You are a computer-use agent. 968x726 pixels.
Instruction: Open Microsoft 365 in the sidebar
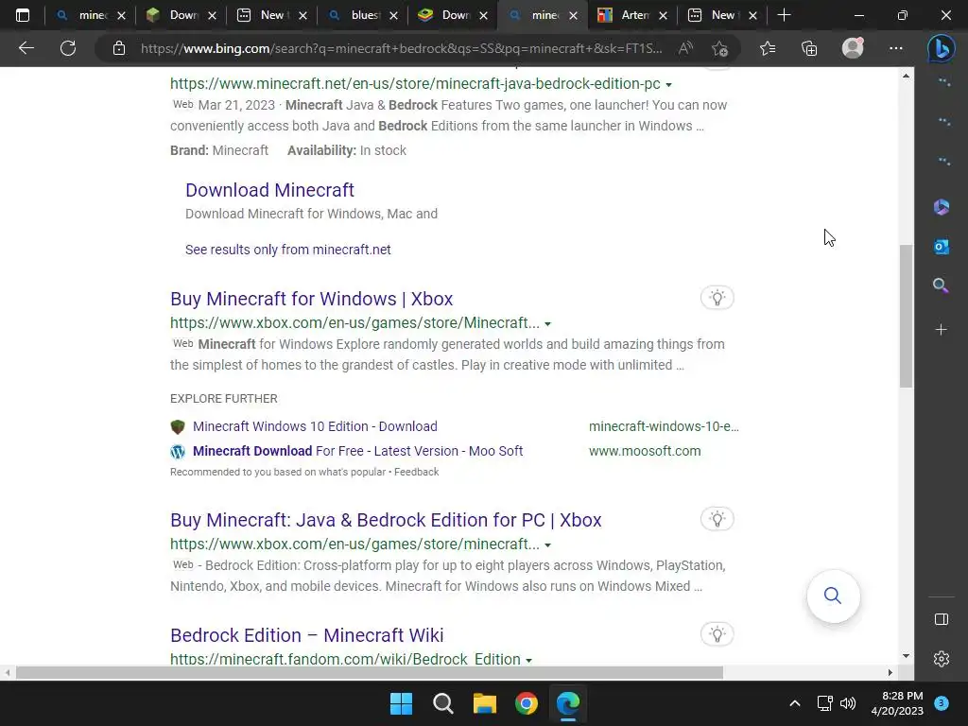[941, 207]
